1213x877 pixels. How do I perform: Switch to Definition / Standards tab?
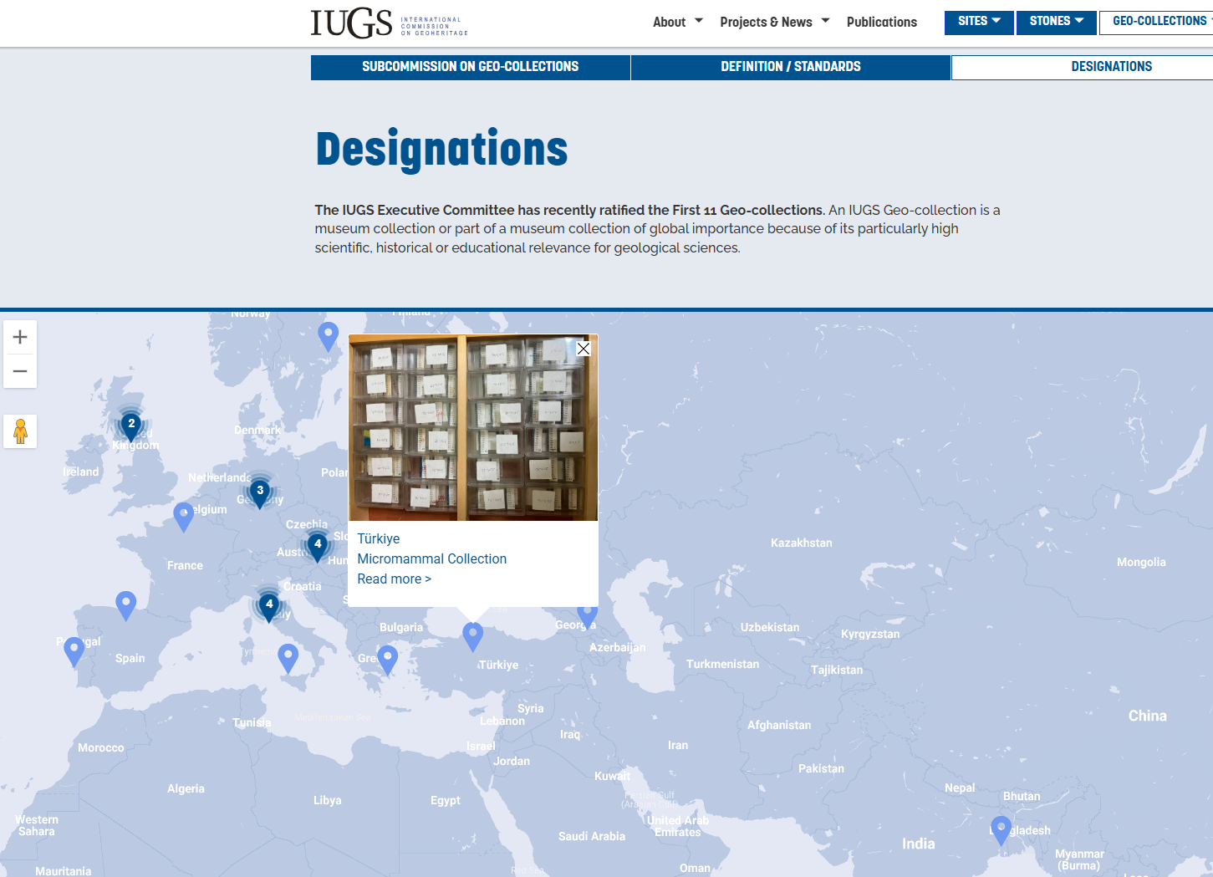click(x=790, y=67)
